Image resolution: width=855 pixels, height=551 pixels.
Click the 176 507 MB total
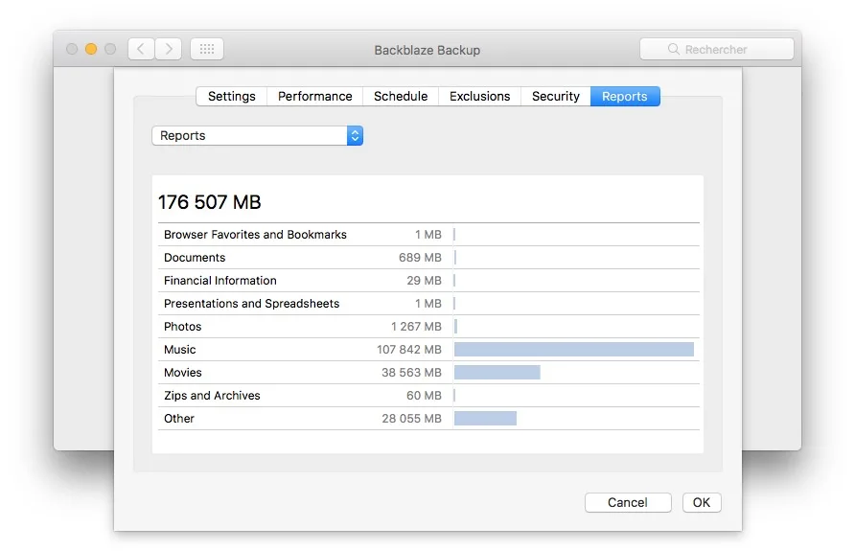(x=209, y=202)
